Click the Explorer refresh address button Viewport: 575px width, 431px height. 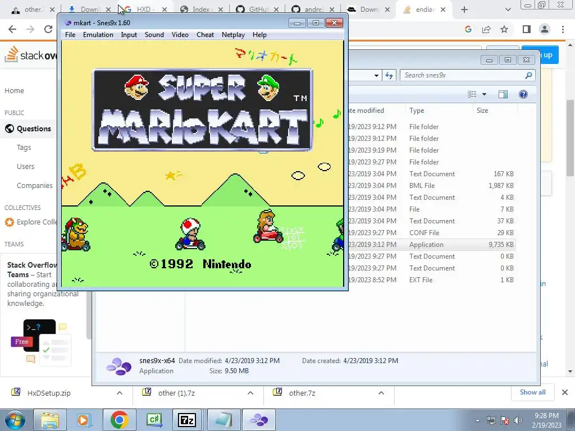coord(389,76)
